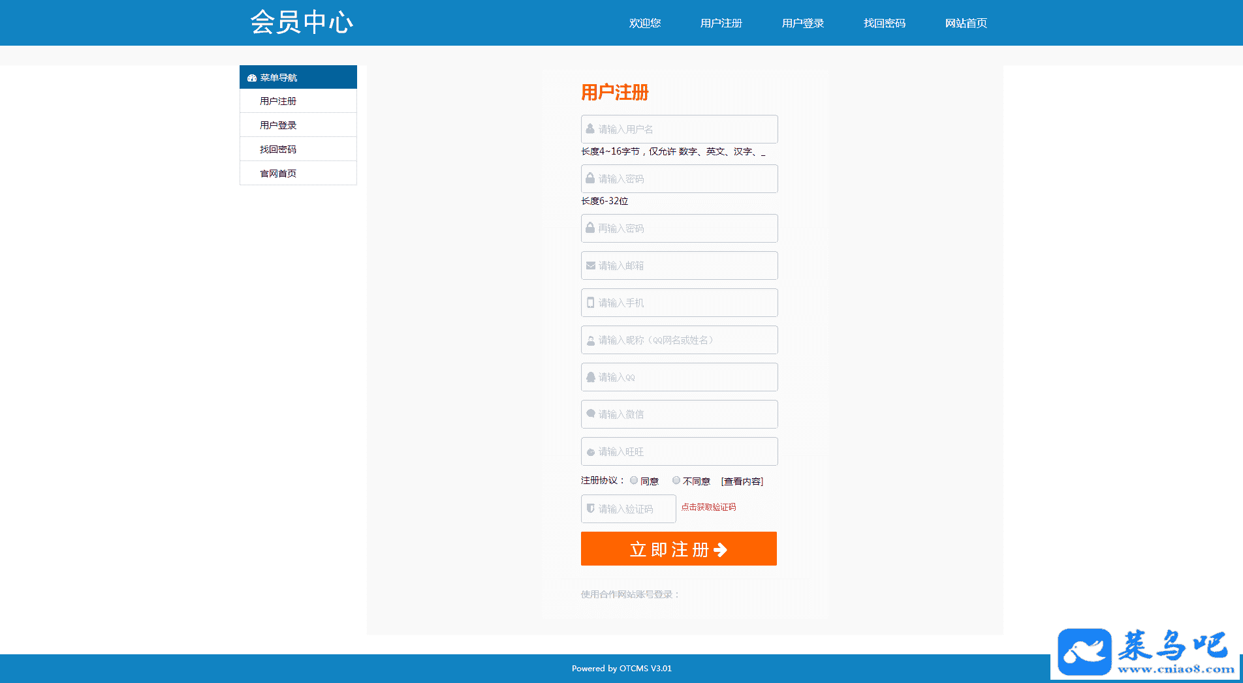The width and height of the screenshot is (1243, 683).
Task: Select 官网首页 in the sidebar menu
Action: [278, 174]
